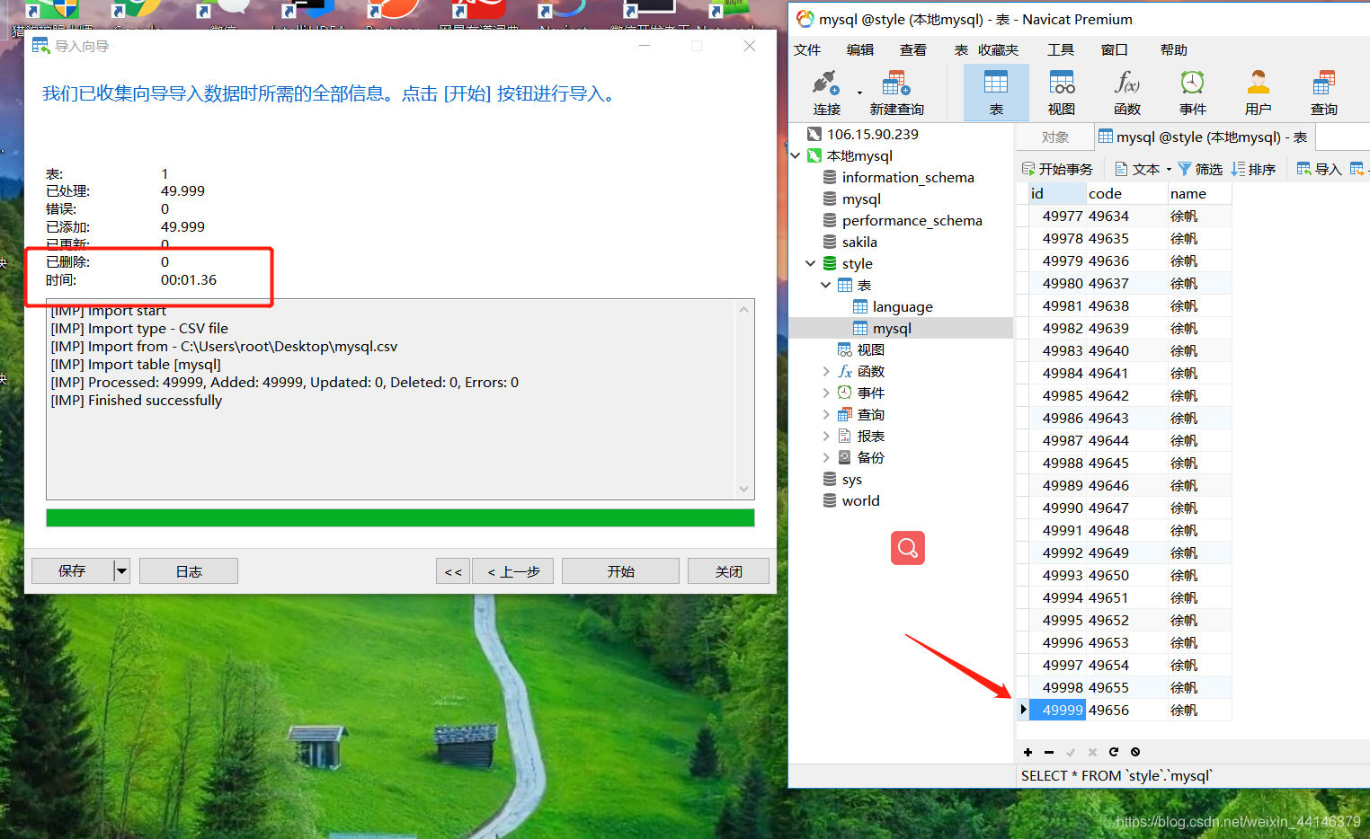Select the 视图 views node under style
The image size is (1370, 839).
(x=861, y=349)
